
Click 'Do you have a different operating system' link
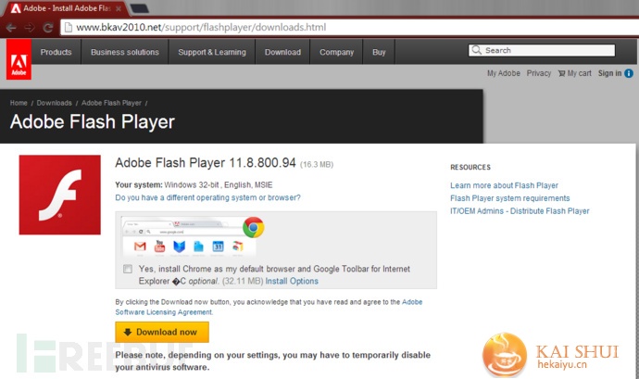tap(207, 197)
